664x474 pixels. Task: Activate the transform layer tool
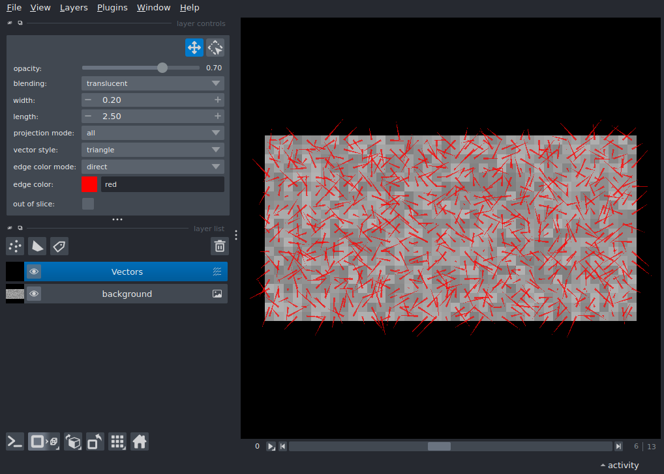click(x=215, y=48)
